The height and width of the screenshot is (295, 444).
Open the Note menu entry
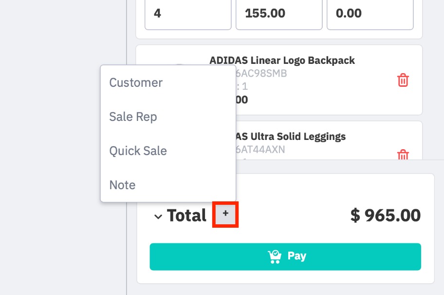[122, 185]
